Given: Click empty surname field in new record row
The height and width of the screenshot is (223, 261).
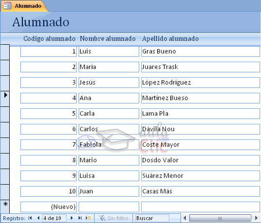Looking at the screenshot, I should tap(200, 207).
